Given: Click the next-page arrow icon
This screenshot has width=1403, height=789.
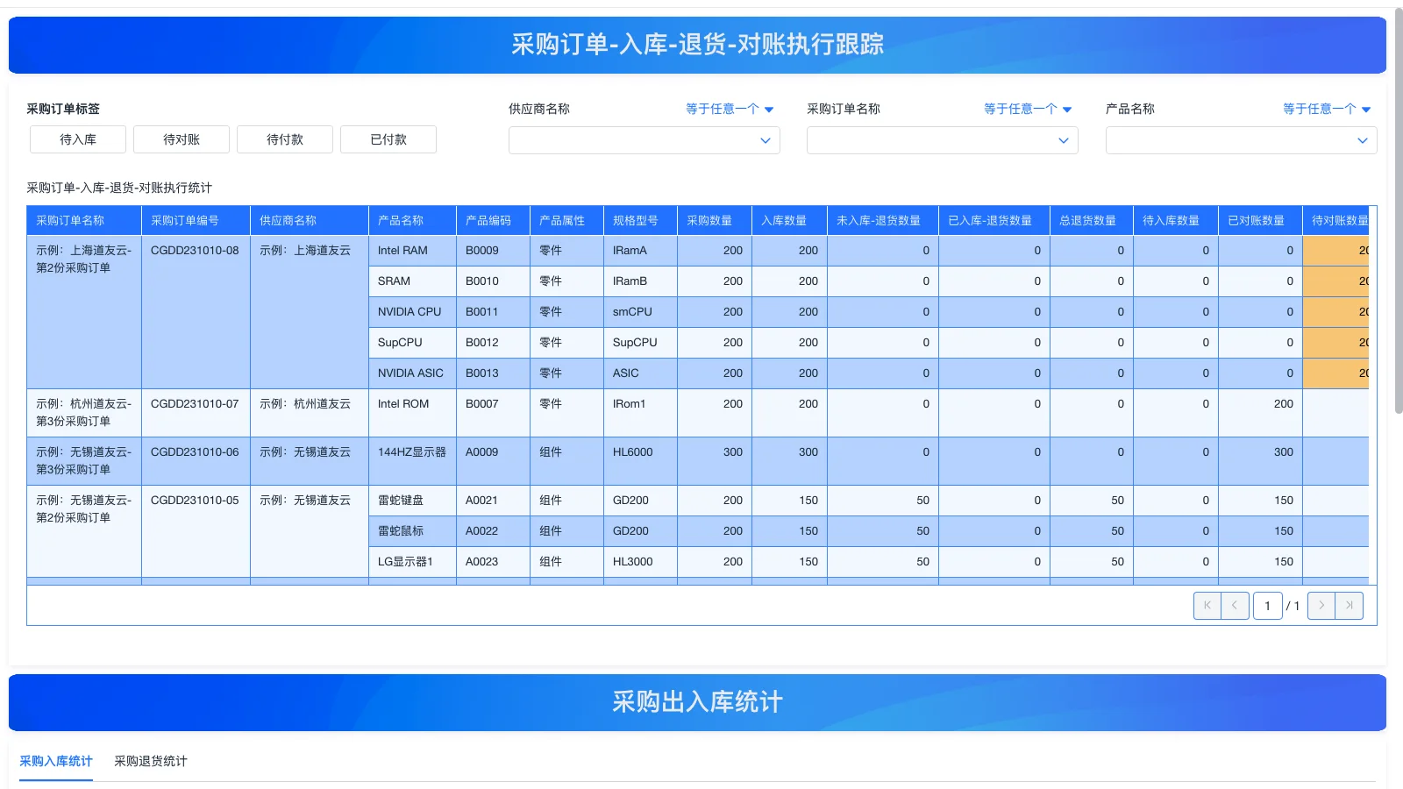Looking at the screenshot, I should [1321, 605].
